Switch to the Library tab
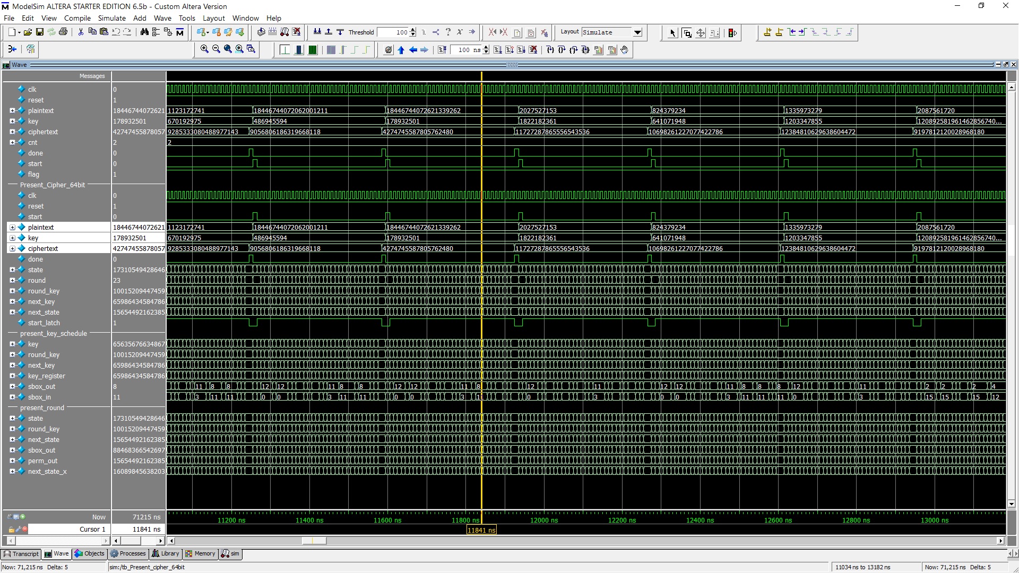 click(166, 553)
